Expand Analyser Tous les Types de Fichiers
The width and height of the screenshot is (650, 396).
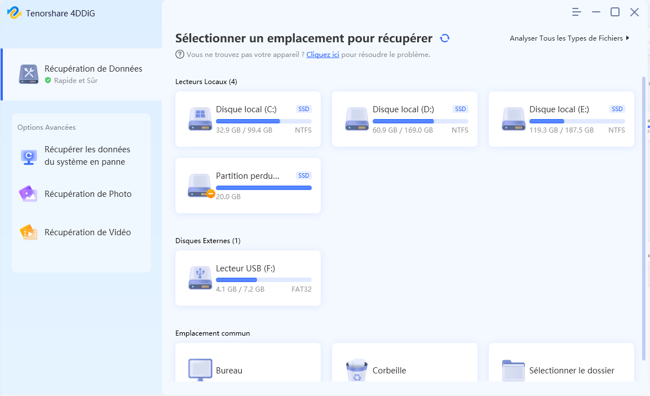(x=569, y=38)
